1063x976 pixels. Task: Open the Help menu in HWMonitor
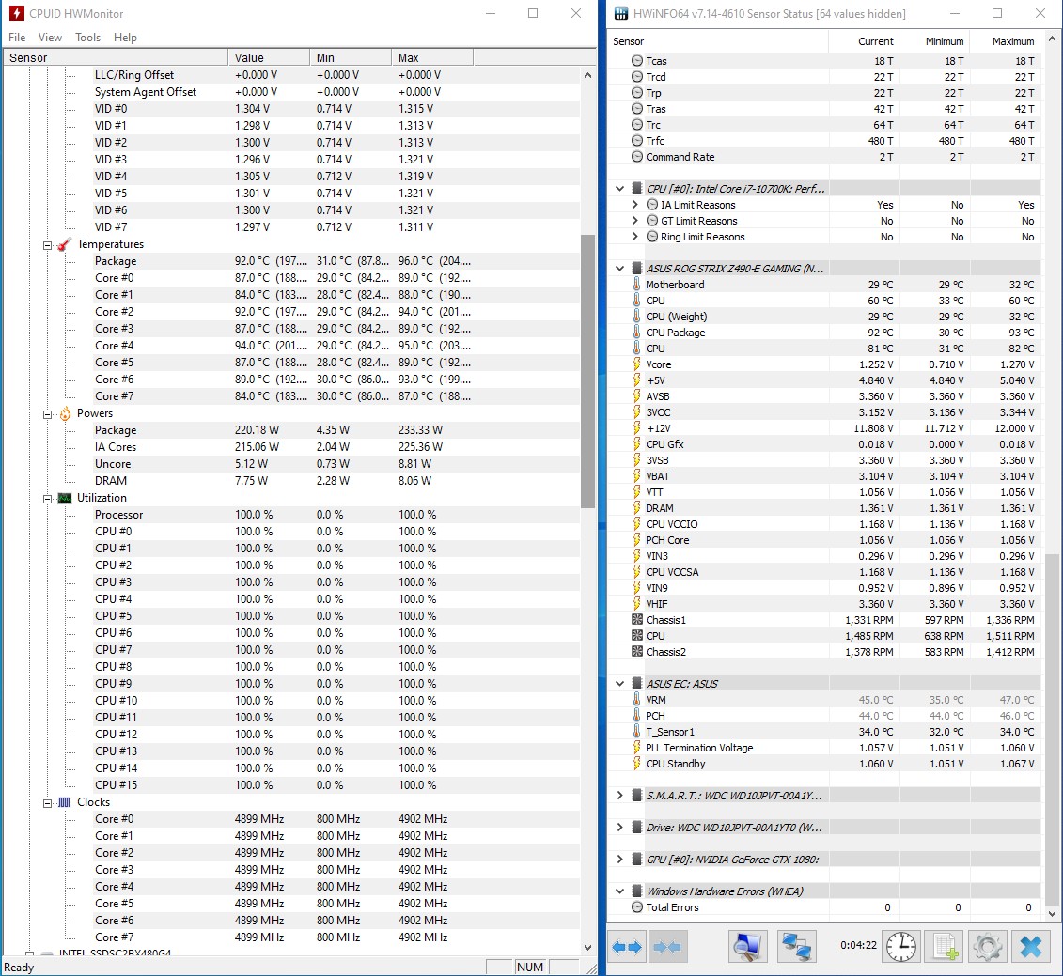point(125,38)
